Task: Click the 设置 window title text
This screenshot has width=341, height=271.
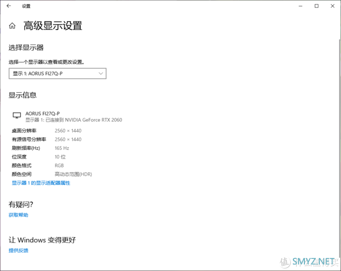Action: coord(26,6)
